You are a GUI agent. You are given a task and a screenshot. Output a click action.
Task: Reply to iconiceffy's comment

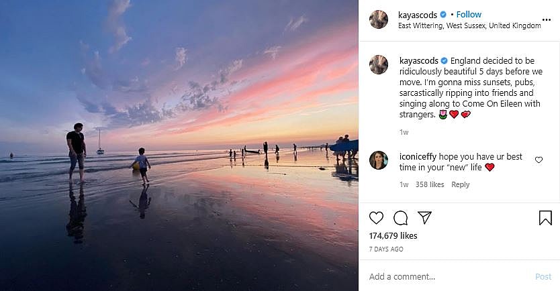coord(460,184)
